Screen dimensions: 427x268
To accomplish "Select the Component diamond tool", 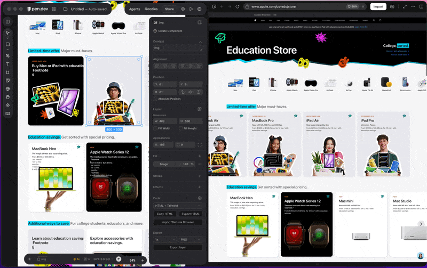I will pos(7,105).
